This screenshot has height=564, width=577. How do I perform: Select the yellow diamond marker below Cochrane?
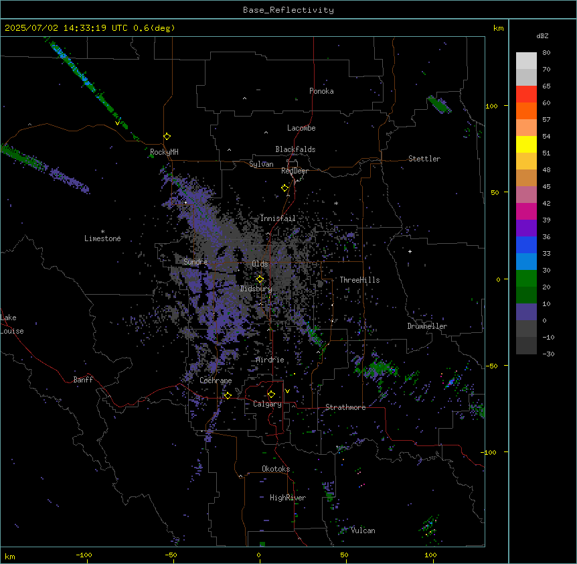228,395
